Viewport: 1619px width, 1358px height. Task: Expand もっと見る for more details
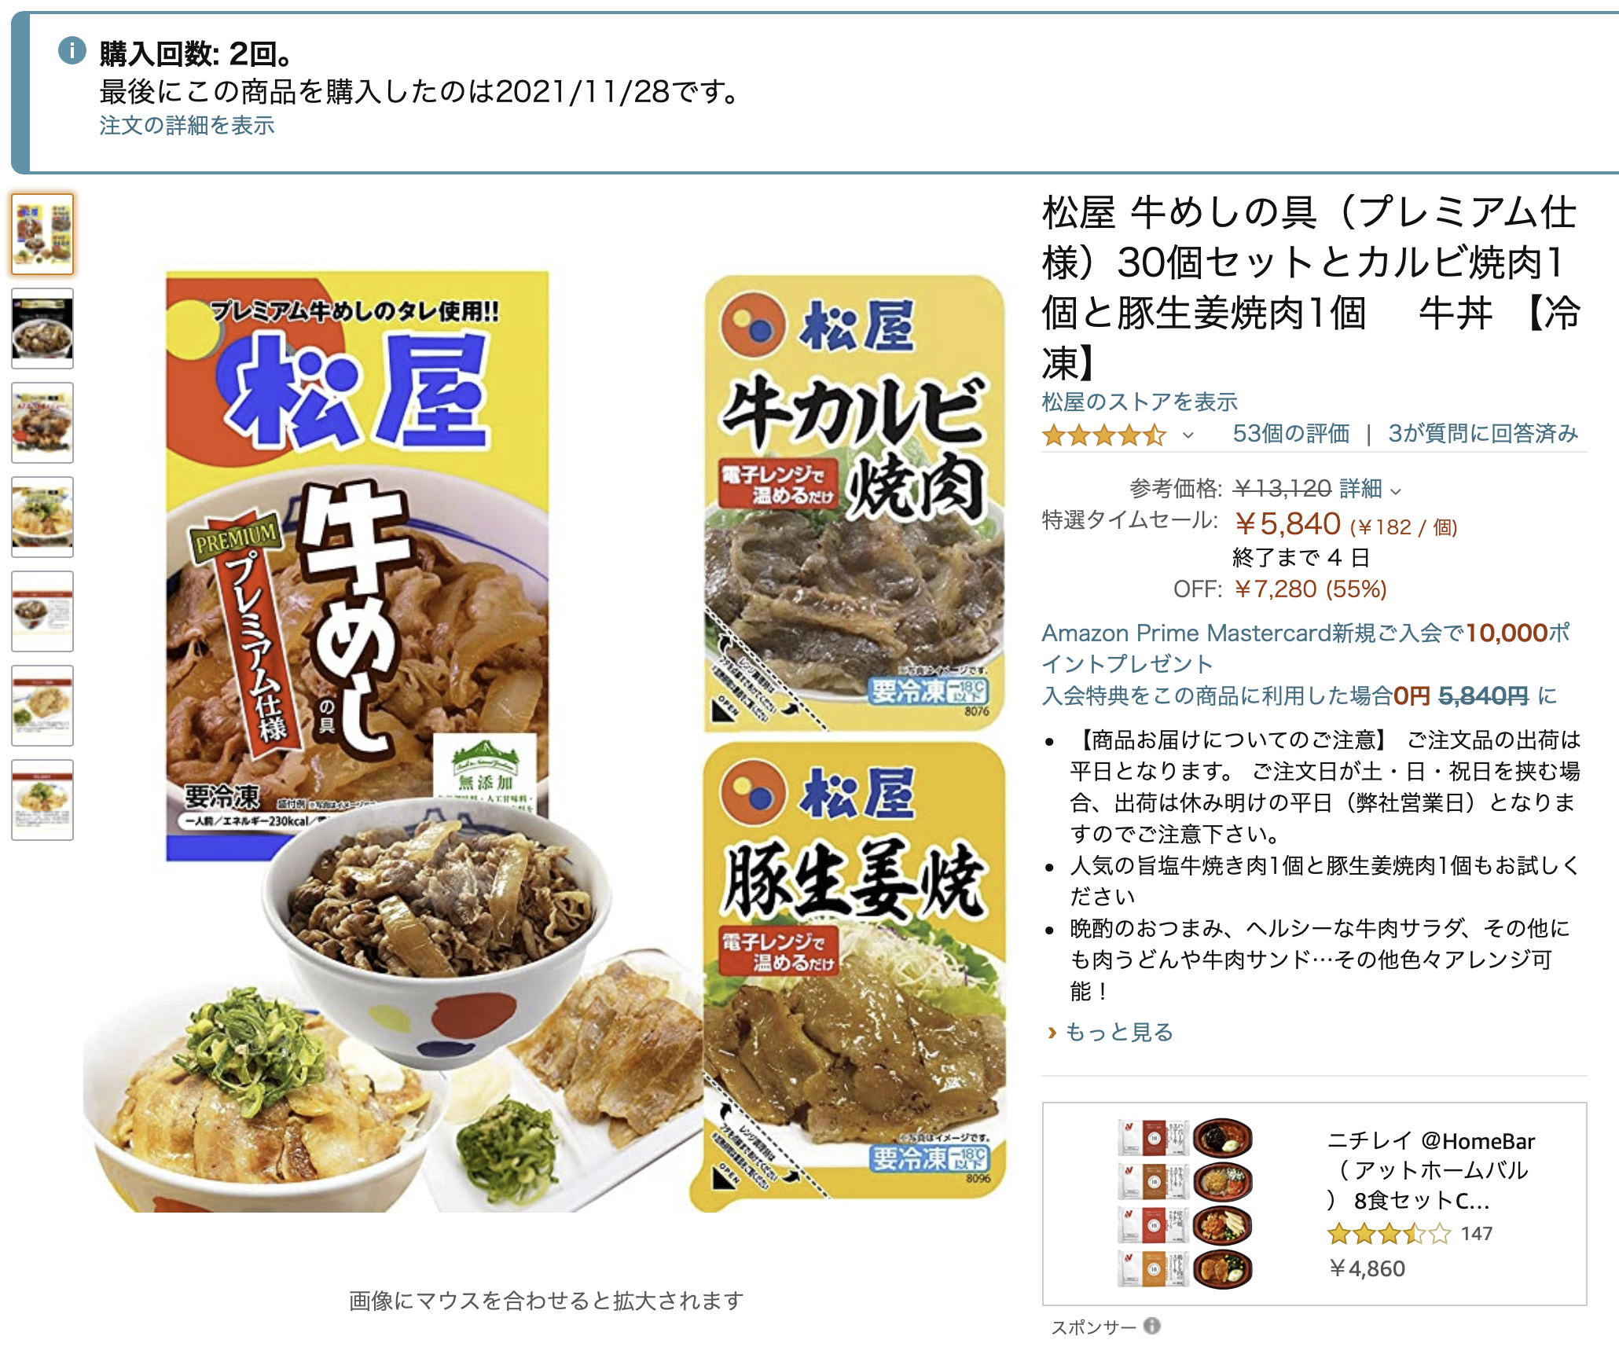(1111, 1032)
